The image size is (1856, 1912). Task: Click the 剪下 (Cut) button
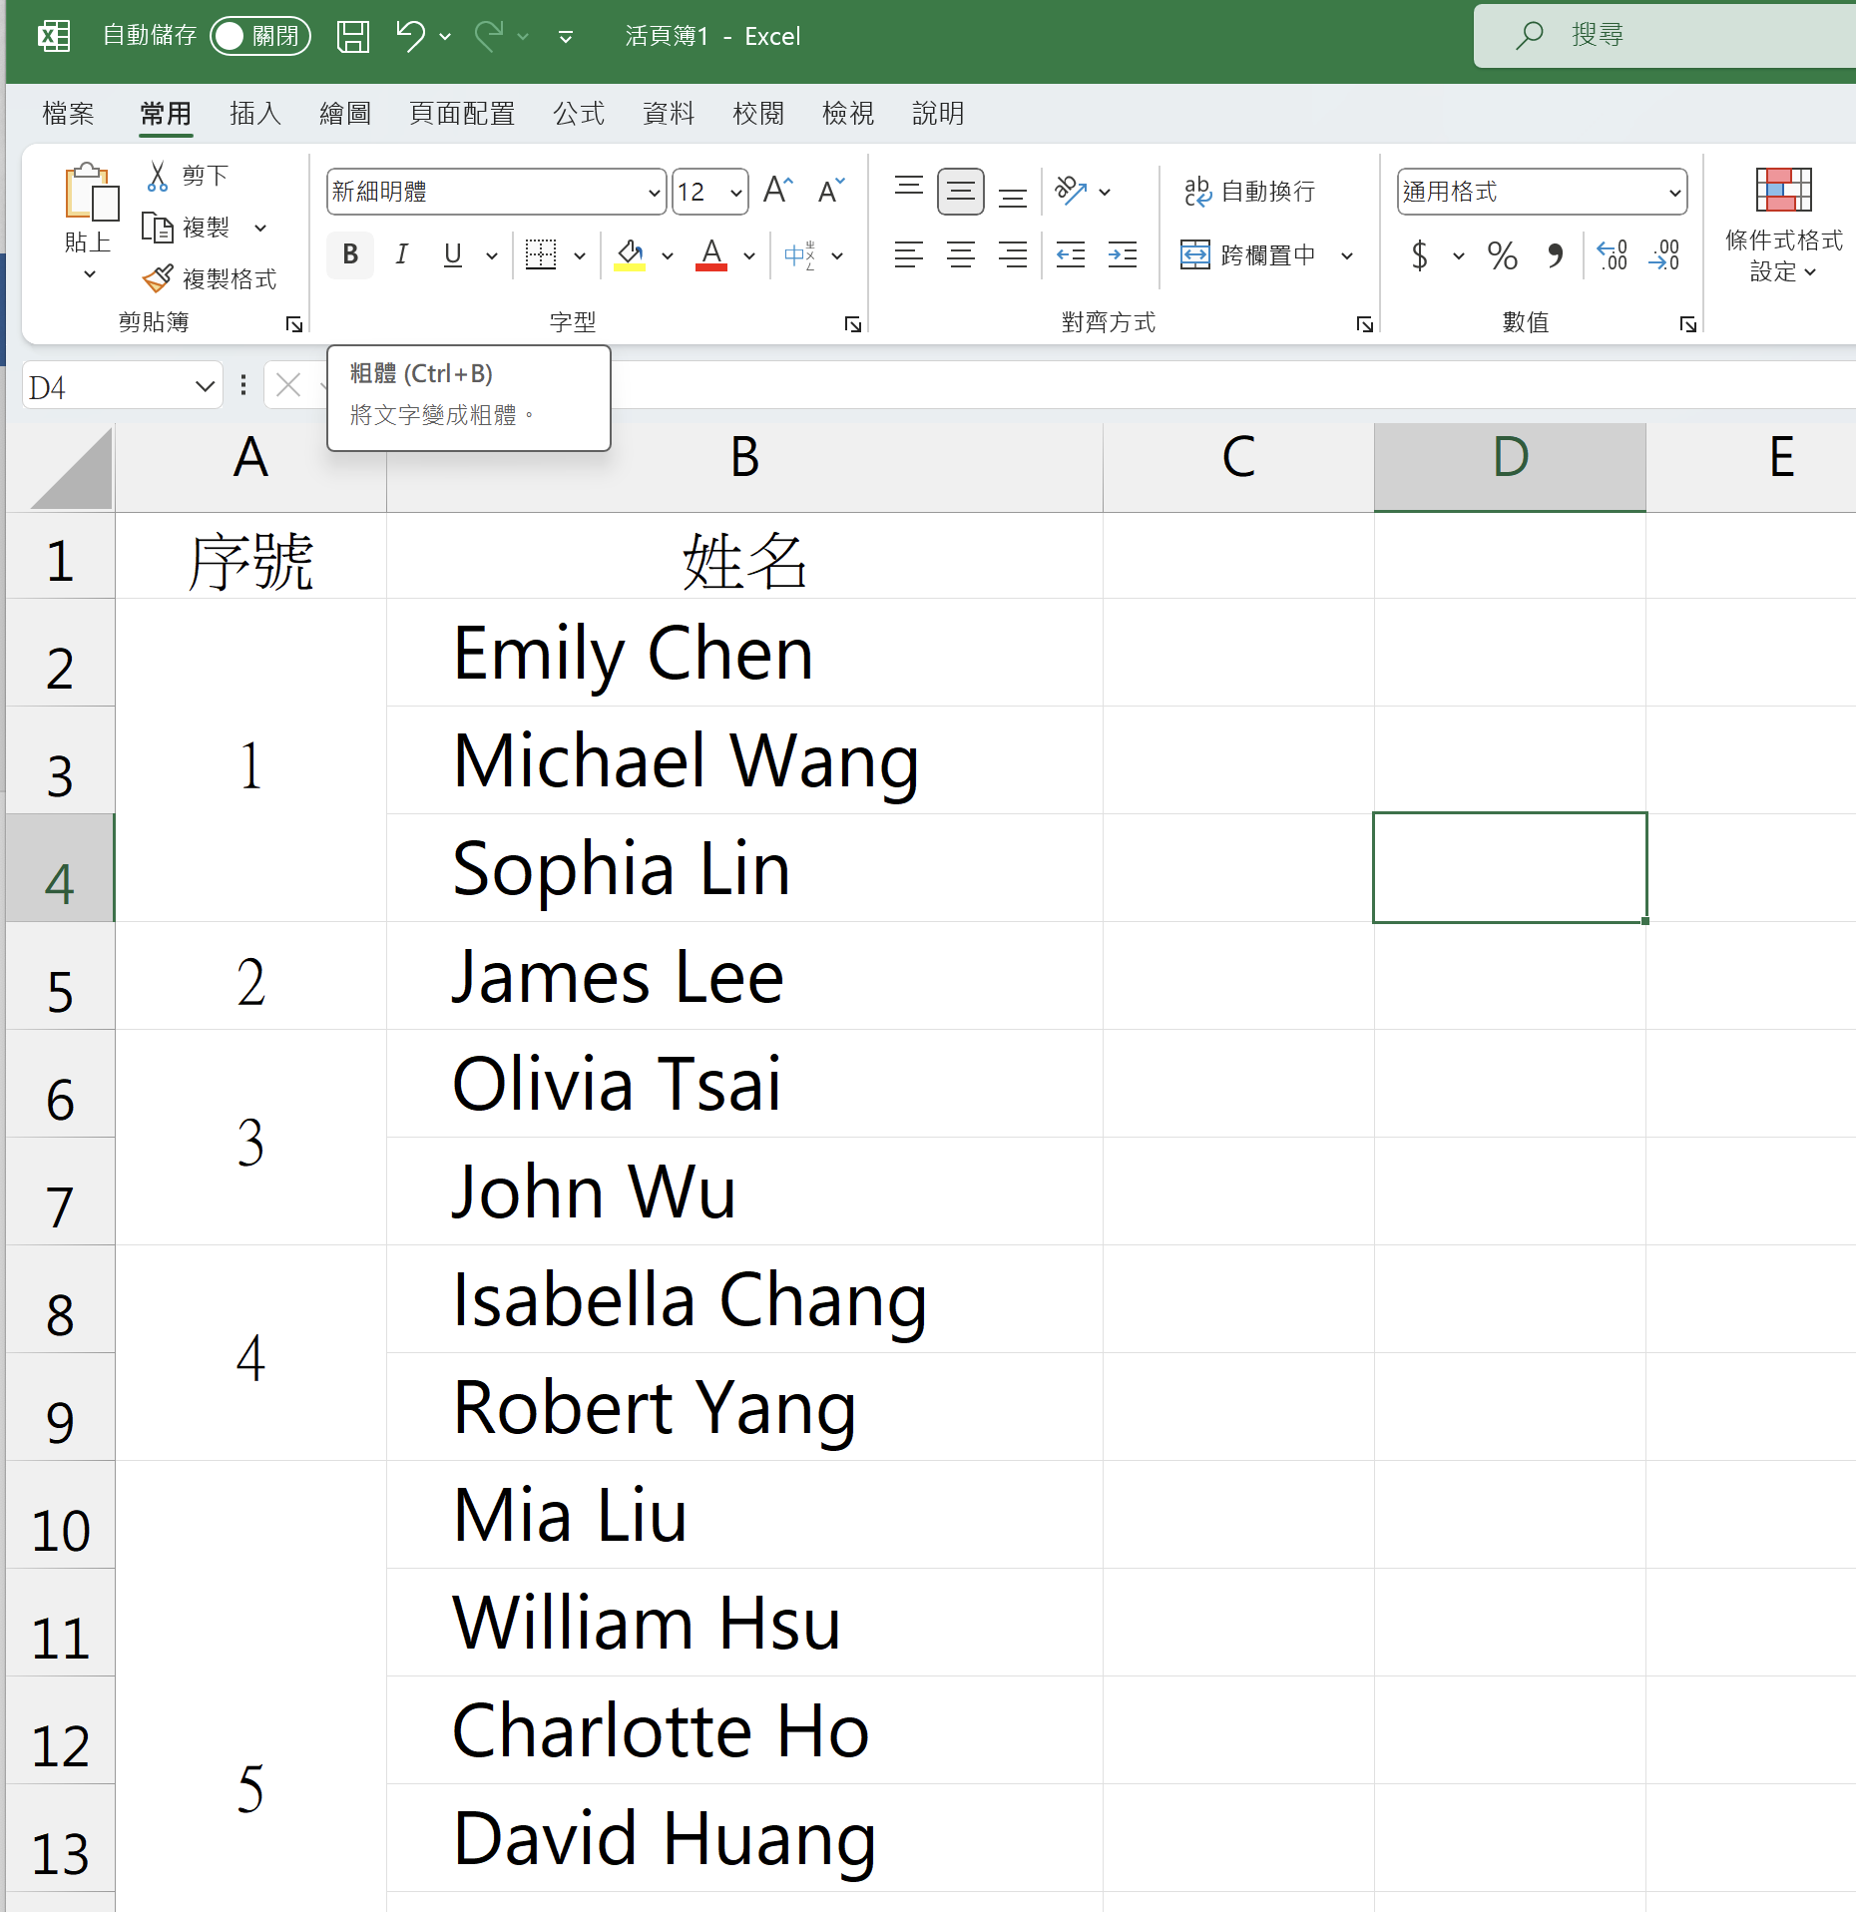[188, 176]
